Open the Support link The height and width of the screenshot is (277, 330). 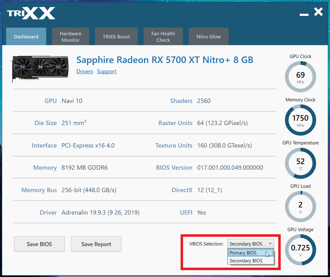(x=106, y=71)
